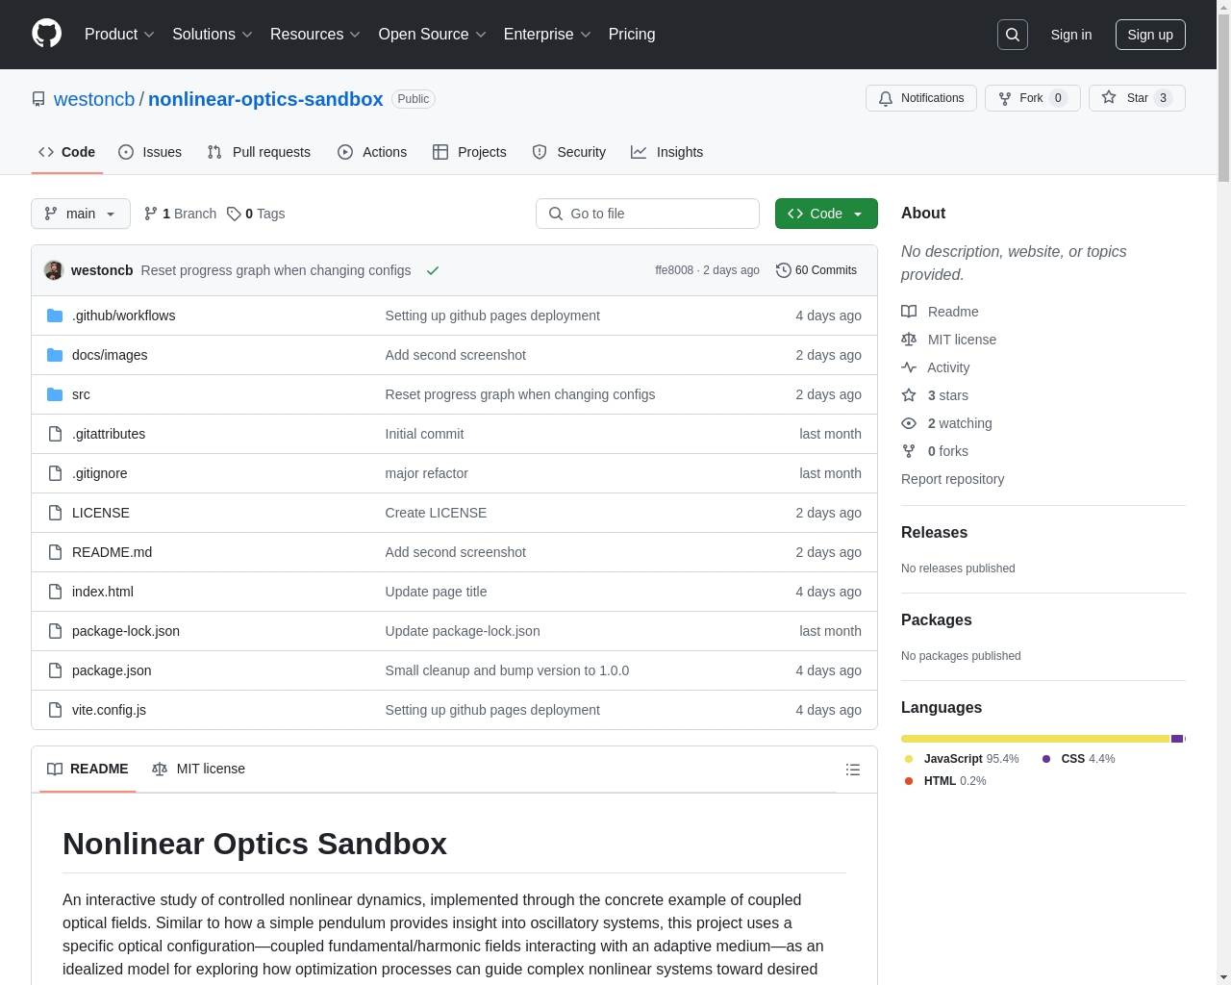Click westoncb avatar in commit bar
The width and height of the screenshot is (1231, 985).
coord(54,270)
